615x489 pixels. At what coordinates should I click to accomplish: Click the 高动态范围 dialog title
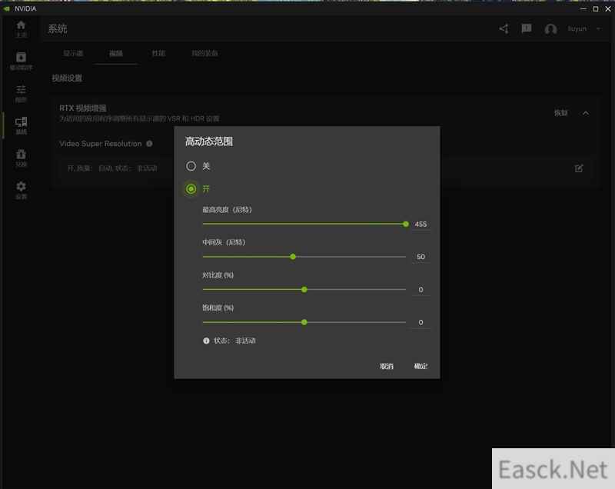click(209, 141)
